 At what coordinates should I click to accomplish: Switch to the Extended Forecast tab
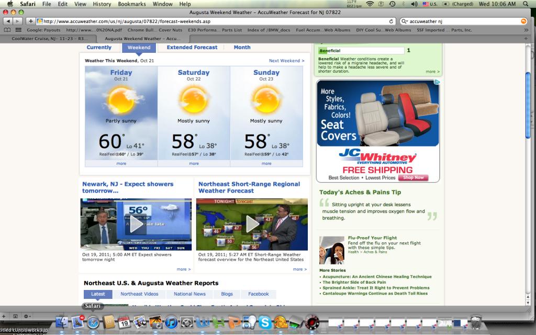(192, 47)
